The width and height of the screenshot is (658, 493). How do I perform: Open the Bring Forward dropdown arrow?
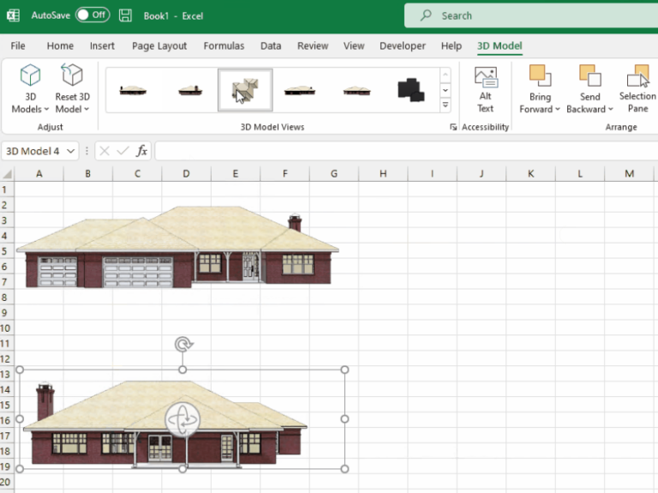point(558,110)
